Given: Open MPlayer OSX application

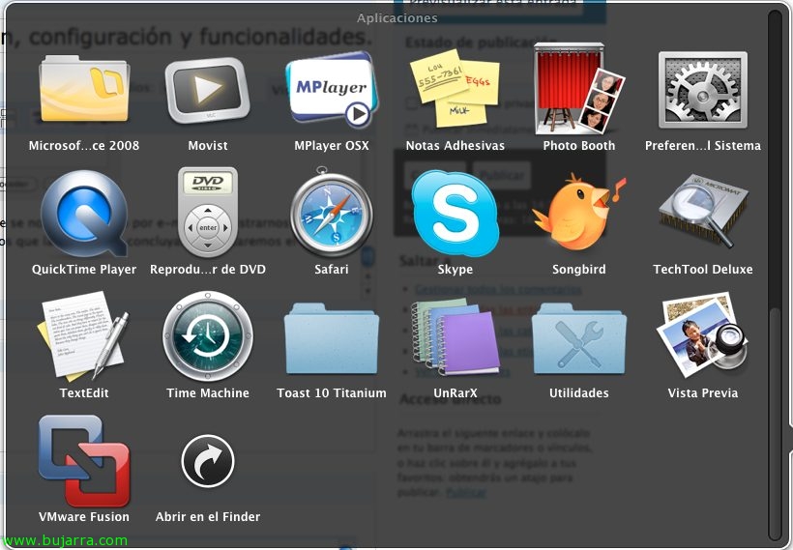Looking at the screenshot, I should [x=331, y=92].
